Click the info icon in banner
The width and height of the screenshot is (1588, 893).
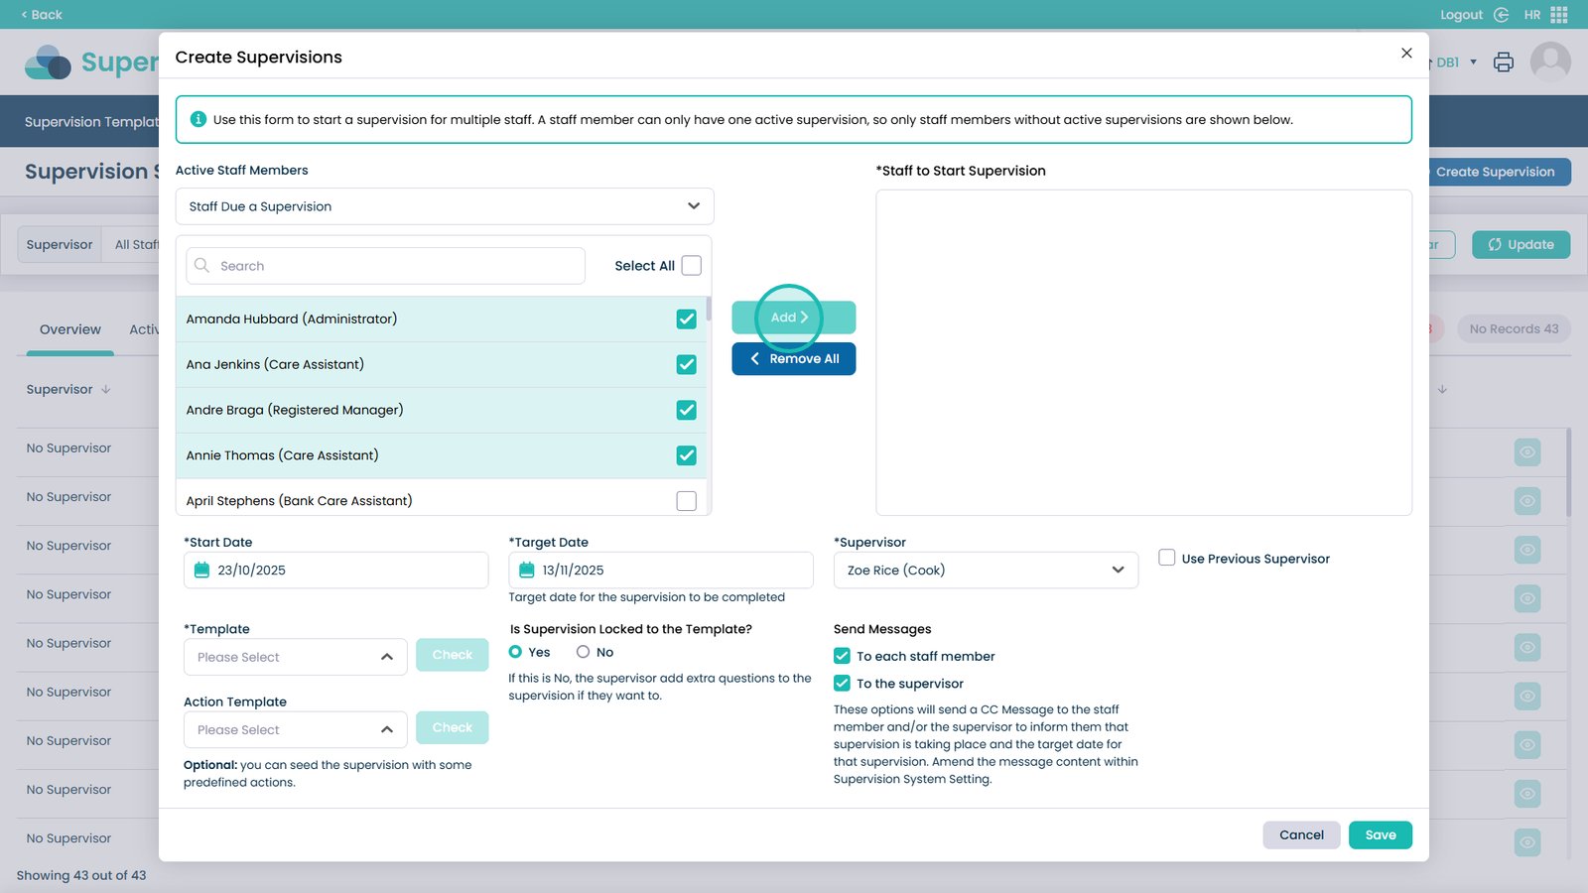point(198,119)
